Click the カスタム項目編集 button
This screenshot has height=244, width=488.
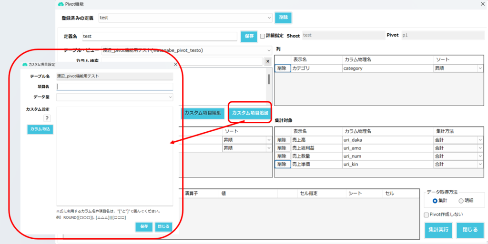click(203, 113)
